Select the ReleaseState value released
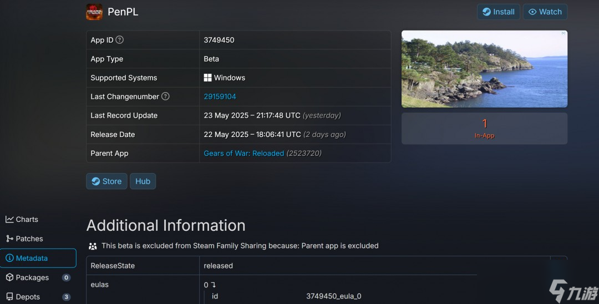Image resolution: width=599 pixels, height=304 pixels. [x=218, y=266]
